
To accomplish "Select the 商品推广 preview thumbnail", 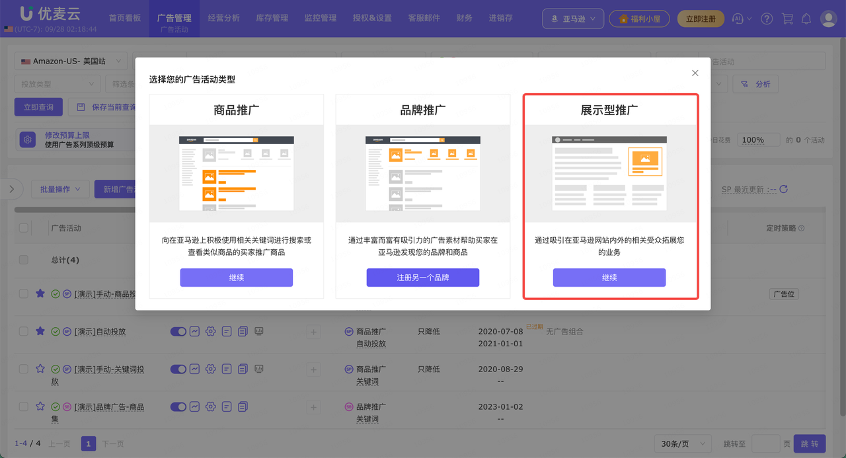I will pyautogui.click(x=237, y=173).
